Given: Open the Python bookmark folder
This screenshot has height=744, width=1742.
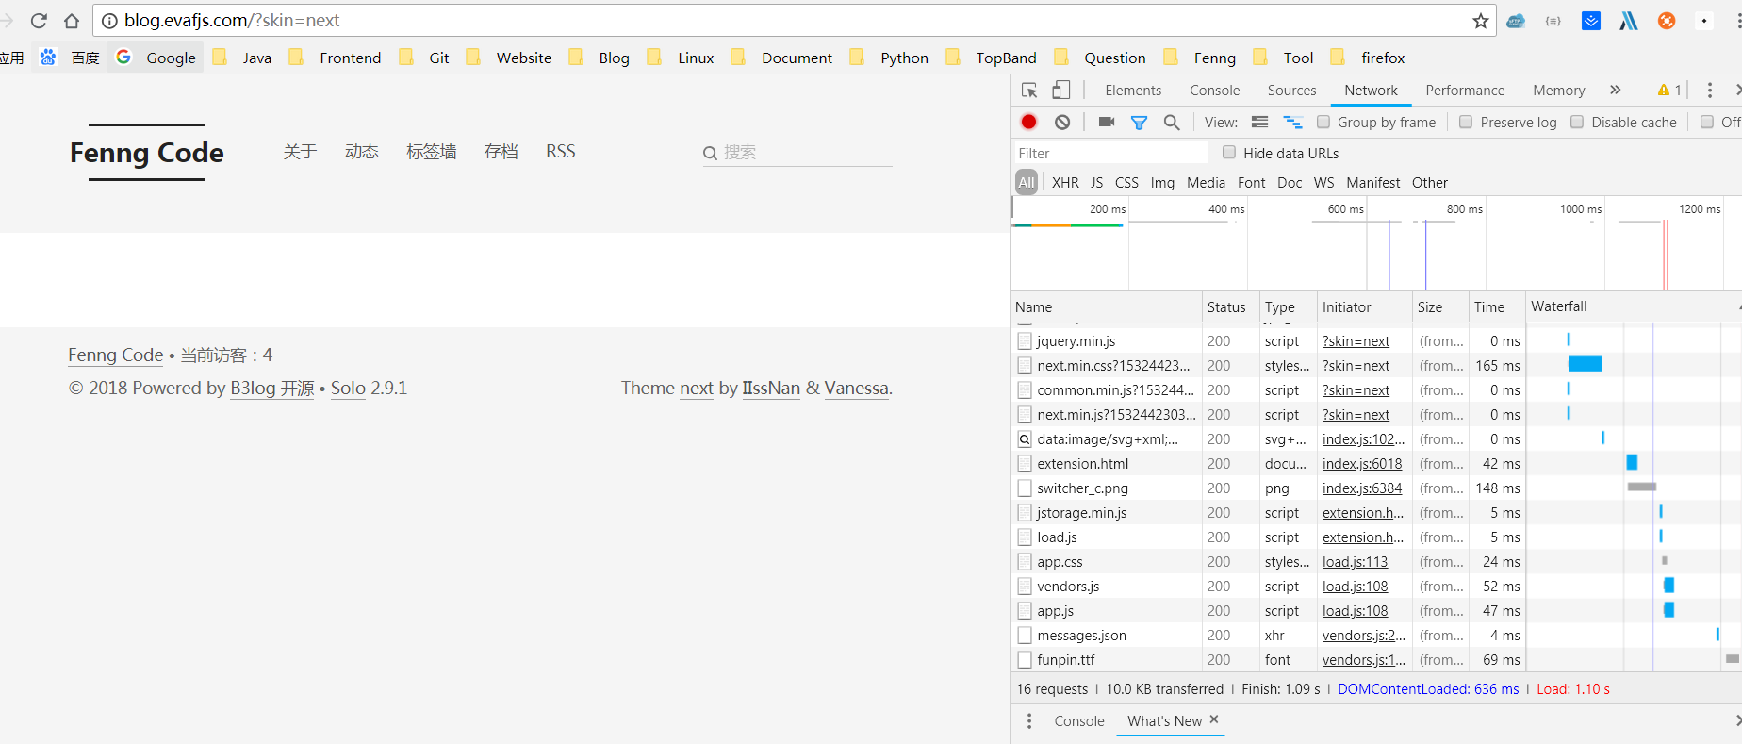Looking at the screenshot, I should coord(889,58).
